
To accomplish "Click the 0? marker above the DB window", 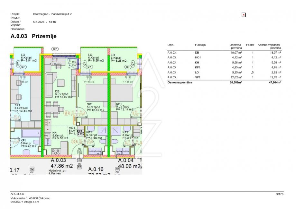I will click(x=55, y=49).
